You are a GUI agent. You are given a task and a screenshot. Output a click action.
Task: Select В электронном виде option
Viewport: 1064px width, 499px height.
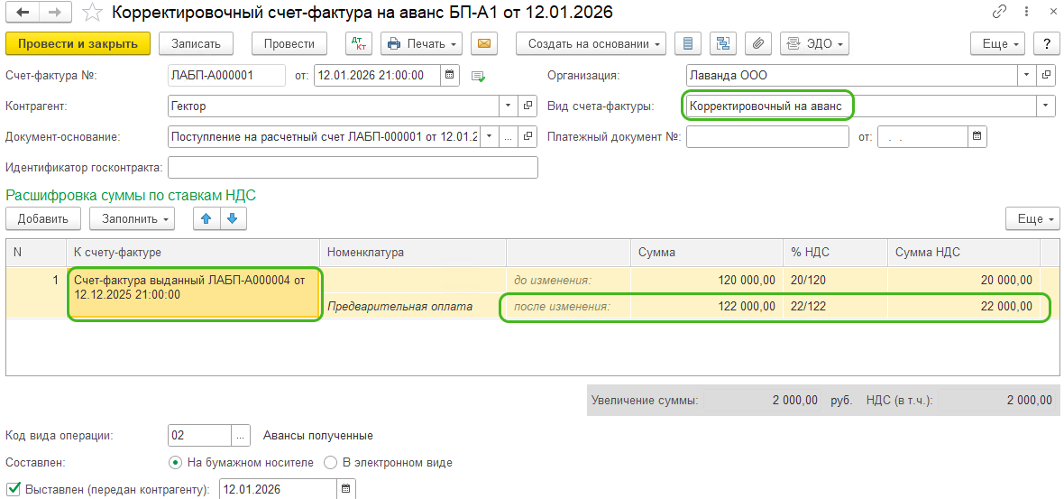coord(330,463)
